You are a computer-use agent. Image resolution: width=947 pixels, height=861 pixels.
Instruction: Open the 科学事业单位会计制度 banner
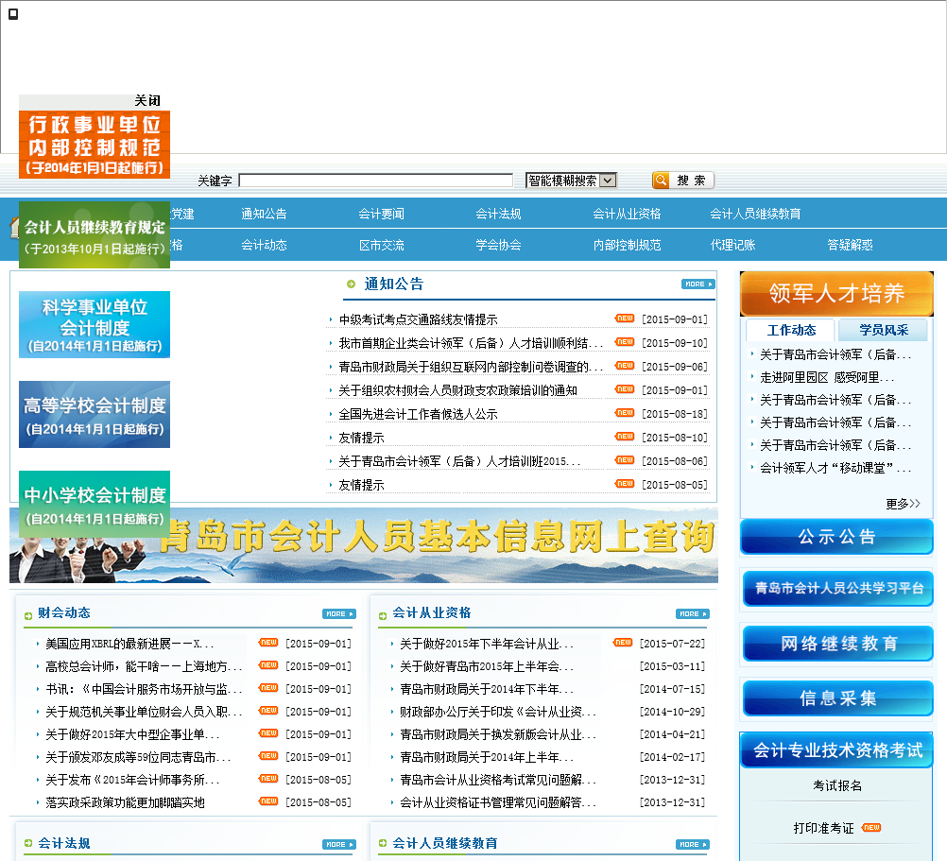click(x=95, y=325)
